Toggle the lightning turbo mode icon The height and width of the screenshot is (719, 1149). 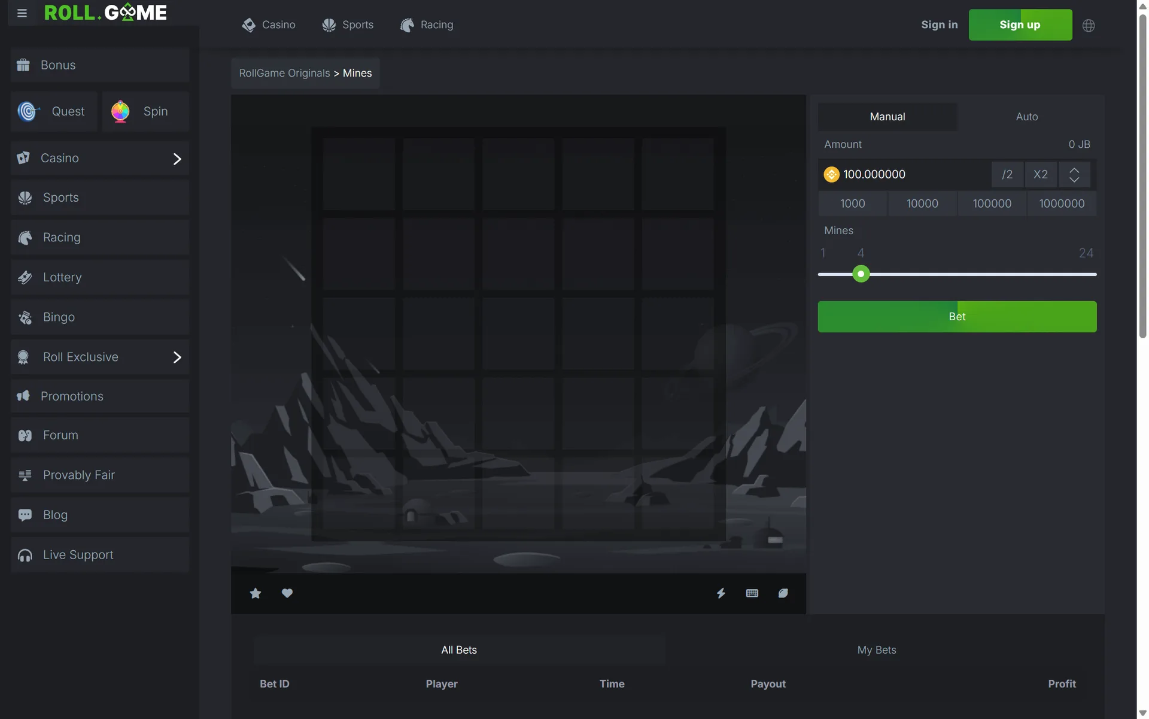721,593
